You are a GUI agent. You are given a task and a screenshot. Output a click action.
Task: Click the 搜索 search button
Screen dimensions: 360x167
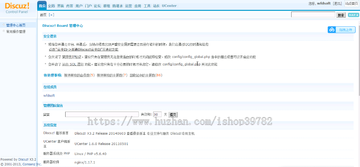point(341,15)
